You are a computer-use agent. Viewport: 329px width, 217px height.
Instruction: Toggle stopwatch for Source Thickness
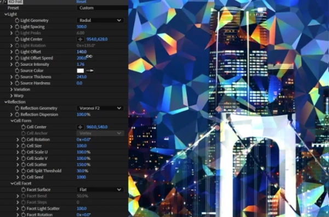tap(17, 77)
